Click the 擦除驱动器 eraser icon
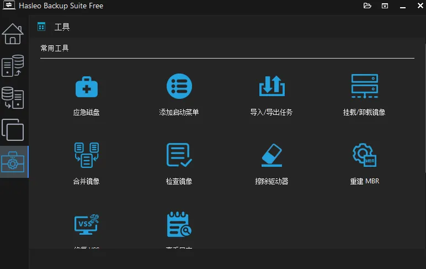426x269 pixels. click(271, 155)
